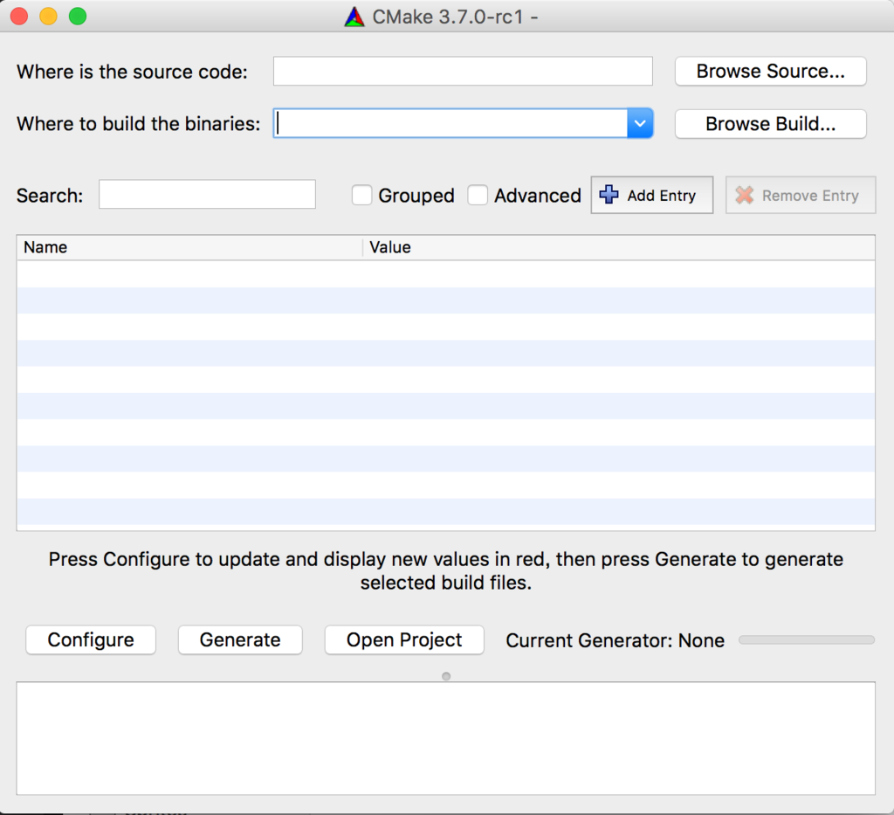Click the Configure button
The height and width of the screenshot is (815, 894).
pos(91,640)
